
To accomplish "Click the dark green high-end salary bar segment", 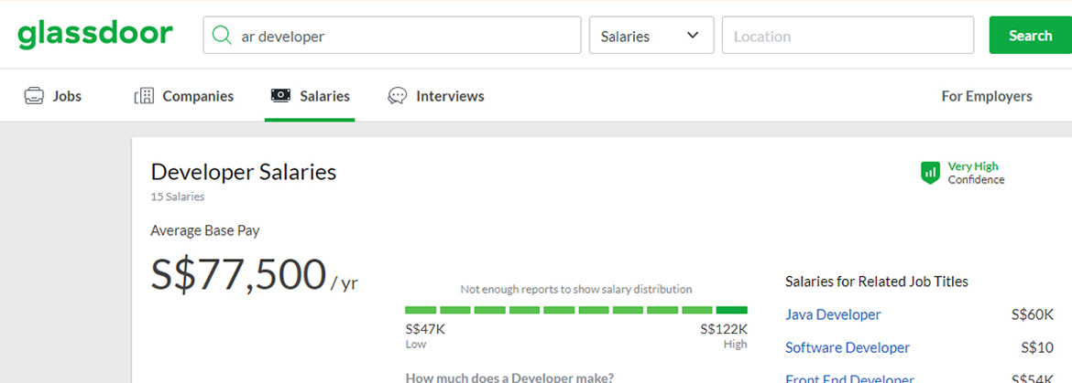I will 731,310.
